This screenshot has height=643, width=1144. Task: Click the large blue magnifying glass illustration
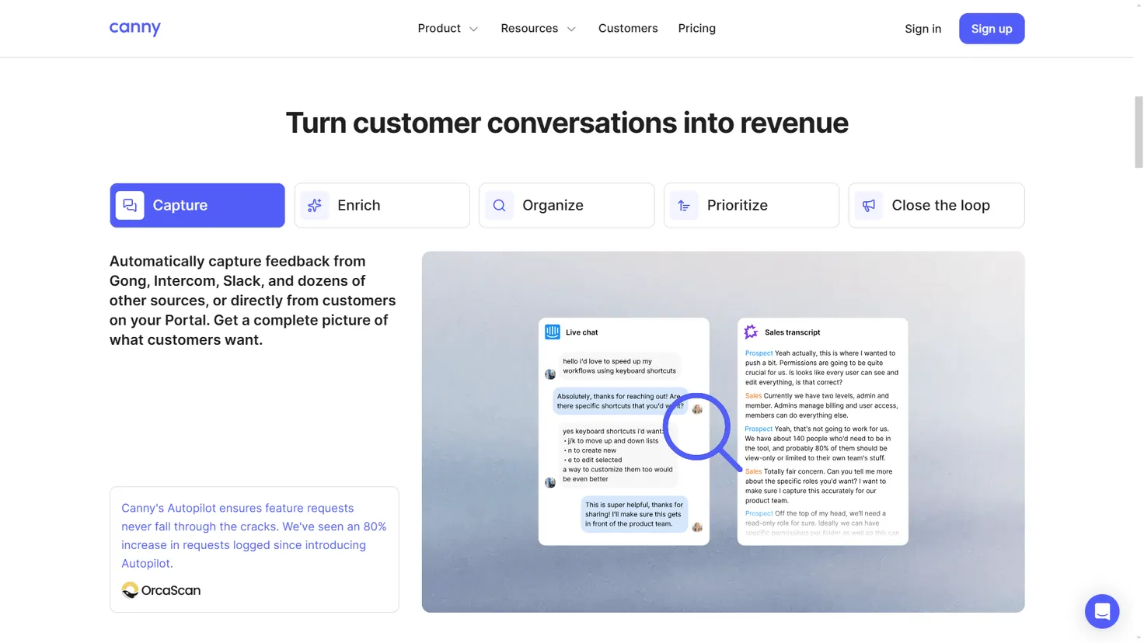coord(702,432)
